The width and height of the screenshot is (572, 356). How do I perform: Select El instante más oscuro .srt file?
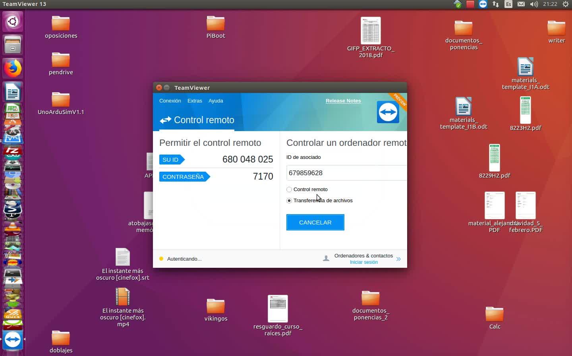(123, 264)
